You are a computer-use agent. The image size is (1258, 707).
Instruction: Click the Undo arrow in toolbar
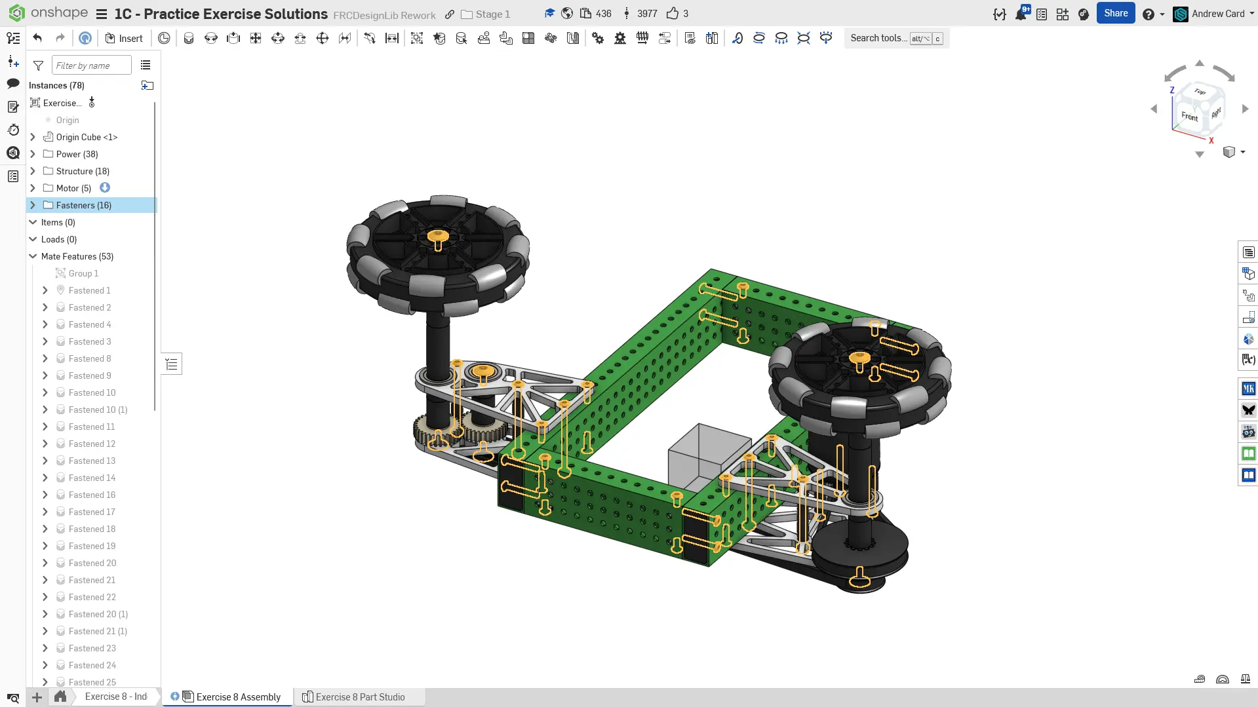coord(37,38)
